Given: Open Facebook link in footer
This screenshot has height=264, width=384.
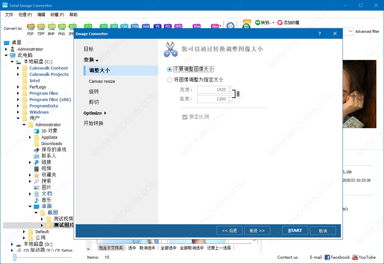Looking at the screenshot, I should [337, 257].
